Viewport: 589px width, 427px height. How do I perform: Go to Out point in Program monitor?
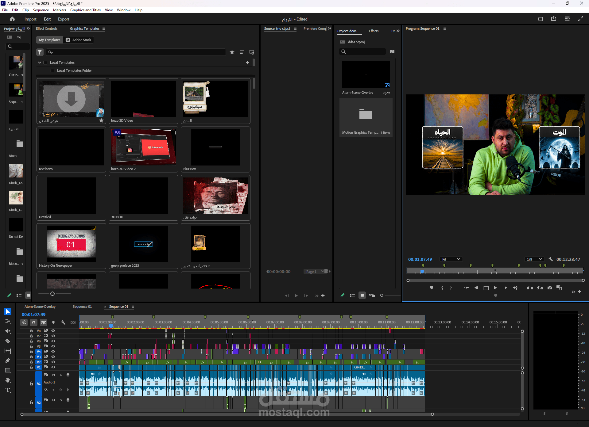coord(515,288)
